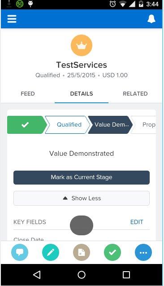Open notifications via the bell icon

coord(151,19)
